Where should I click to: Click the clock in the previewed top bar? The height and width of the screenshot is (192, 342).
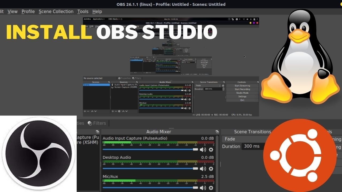click(x=171, y=19)
